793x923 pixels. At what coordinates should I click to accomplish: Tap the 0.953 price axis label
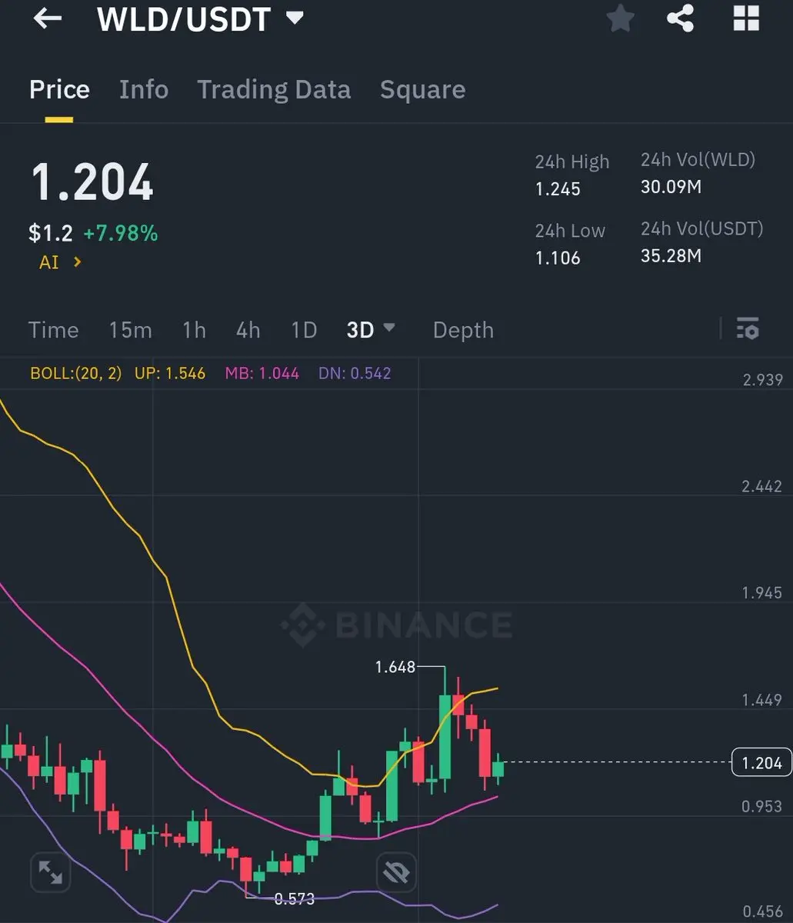(x=762, y=806)
